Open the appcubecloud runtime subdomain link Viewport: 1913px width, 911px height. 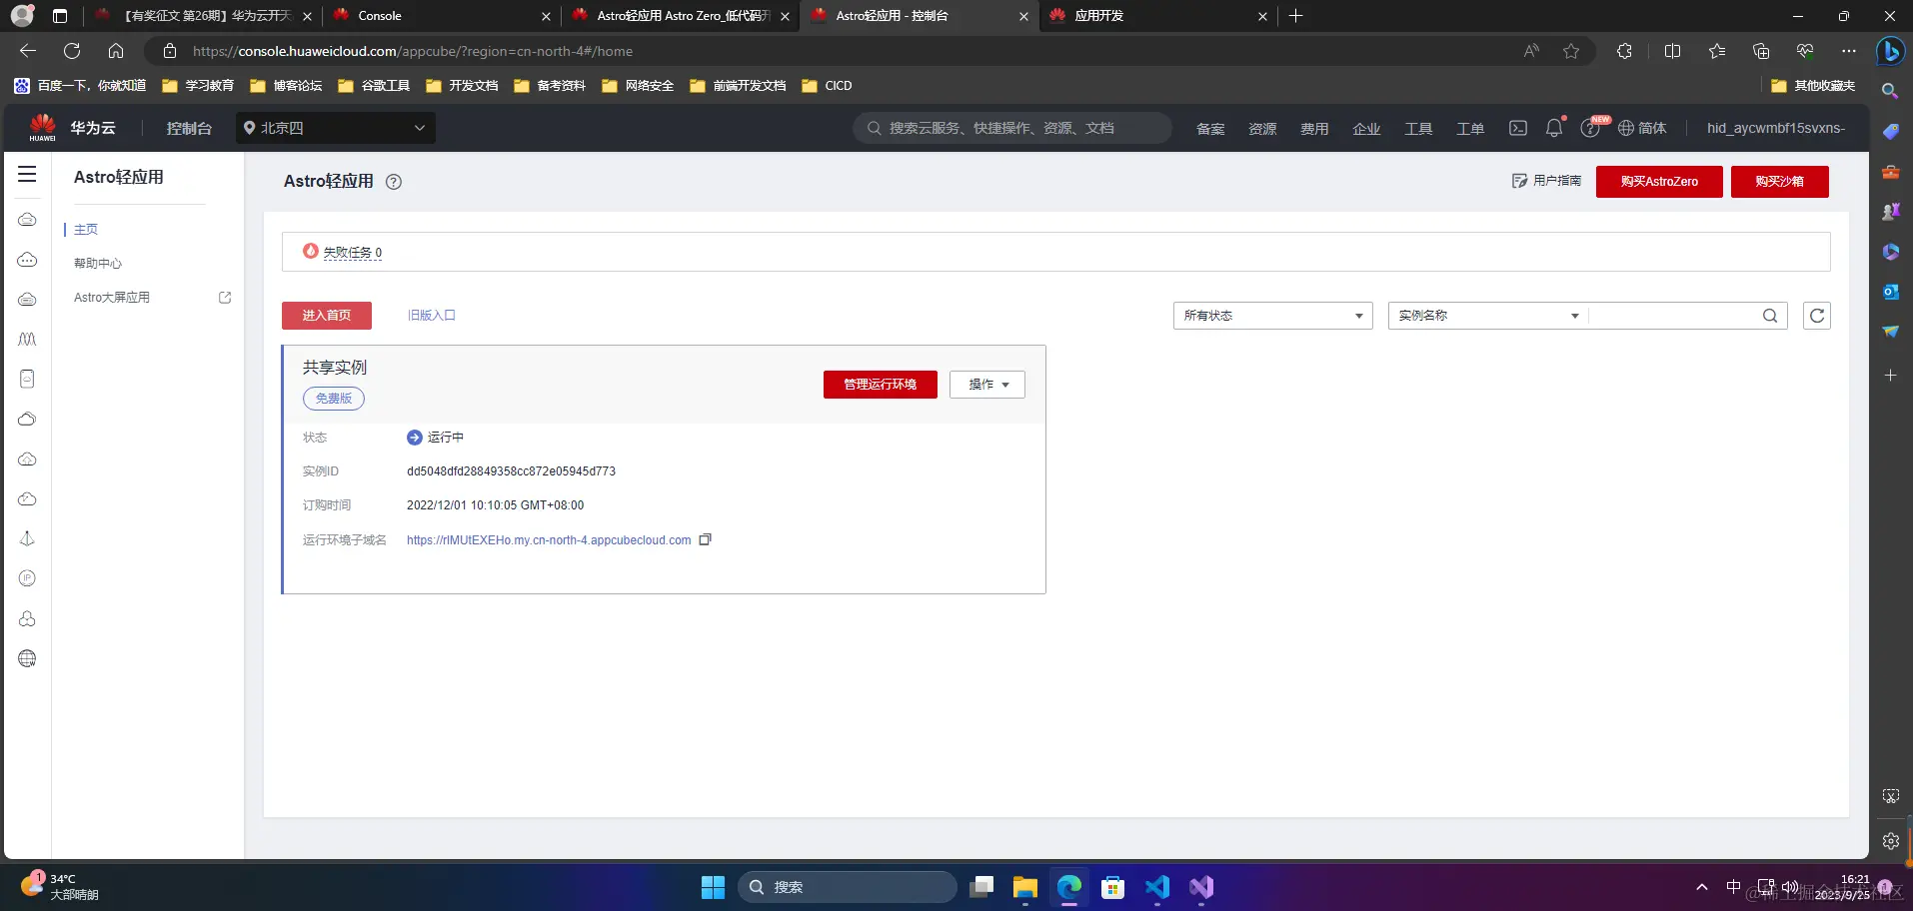click(549, 540)
